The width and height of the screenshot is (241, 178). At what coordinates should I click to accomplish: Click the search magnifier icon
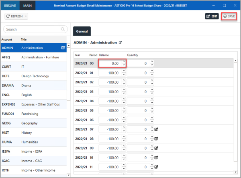[63, 29]
